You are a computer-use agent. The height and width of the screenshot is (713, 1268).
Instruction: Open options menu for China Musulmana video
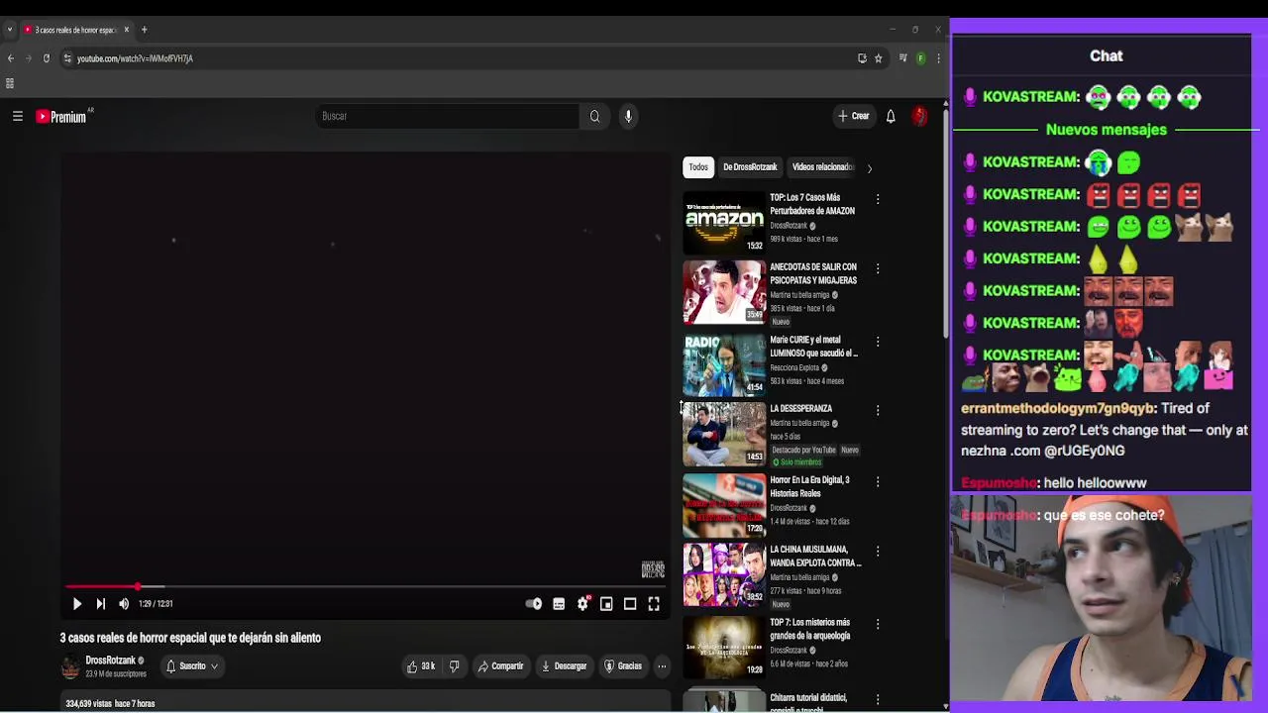click(878, 551)
